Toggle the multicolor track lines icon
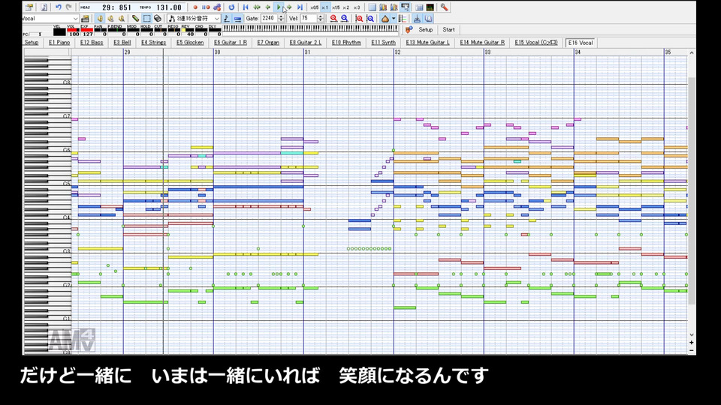The width and height of the screenshot is (721, 405). (403, 18)
